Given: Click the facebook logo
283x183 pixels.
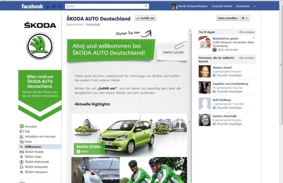Looking at the screenshot, I should tap(32, 6).
